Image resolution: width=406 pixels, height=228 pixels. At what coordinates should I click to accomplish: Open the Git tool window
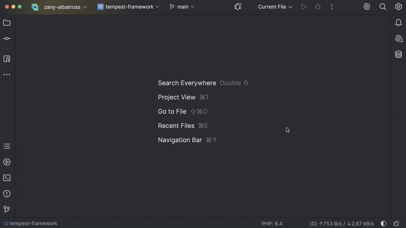click(x=7, y=209)
